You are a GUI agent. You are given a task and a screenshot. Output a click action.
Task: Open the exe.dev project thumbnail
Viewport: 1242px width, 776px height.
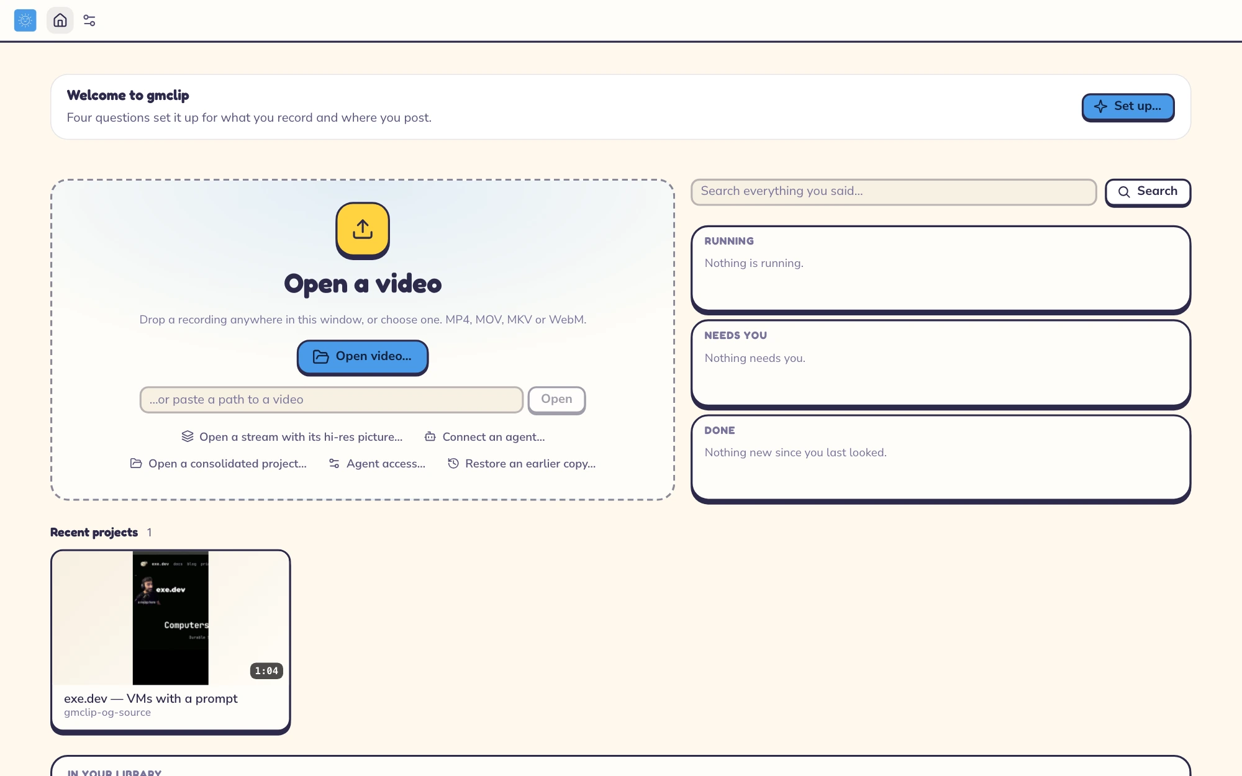171,618
